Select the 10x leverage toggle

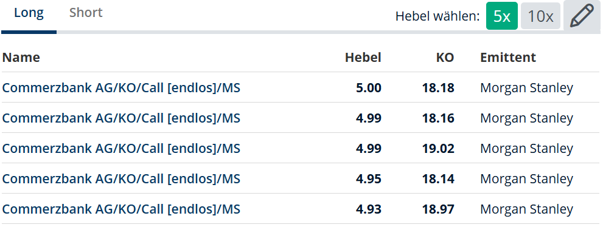pos(540,16)
